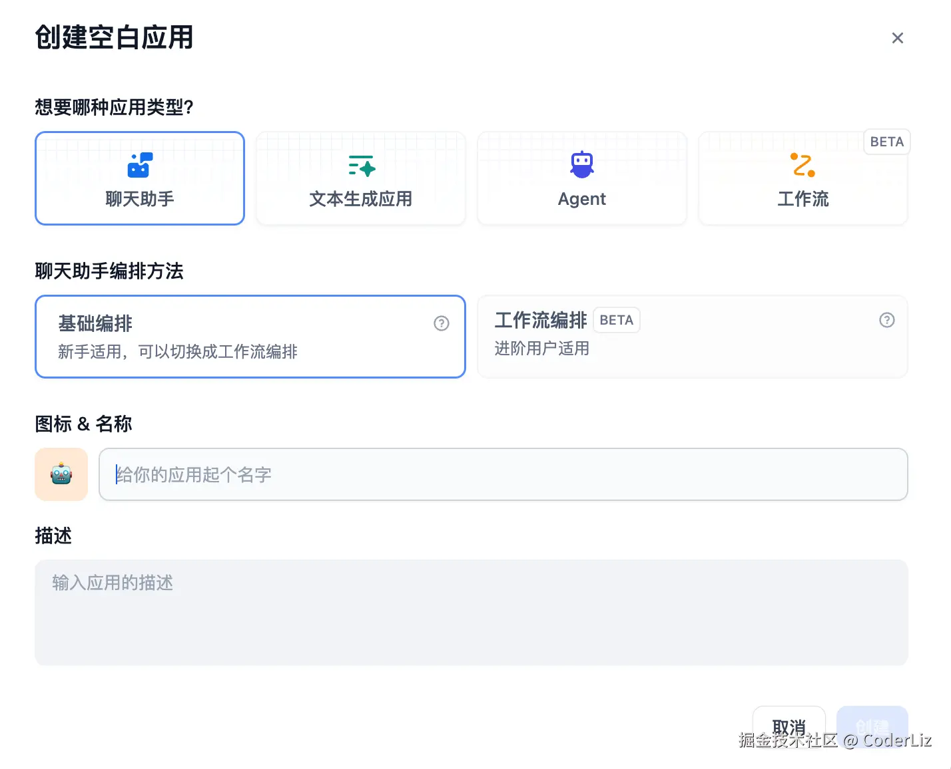Click the BETA badge beside 工作流编排
Viewport: 951px width, 769px height.
coord(616,320)
